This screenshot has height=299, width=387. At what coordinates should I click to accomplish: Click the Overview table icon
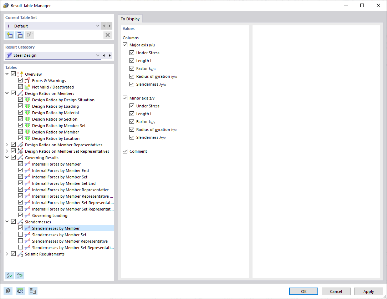(x=20, y=74)
